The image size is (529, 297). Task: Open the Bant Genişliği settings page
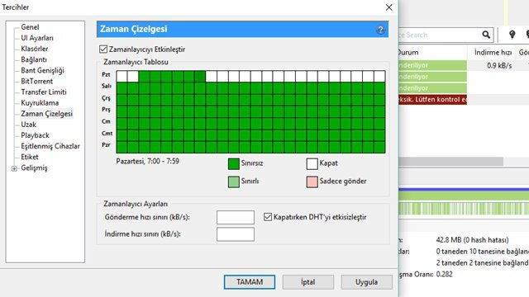[x=42, y=70]
